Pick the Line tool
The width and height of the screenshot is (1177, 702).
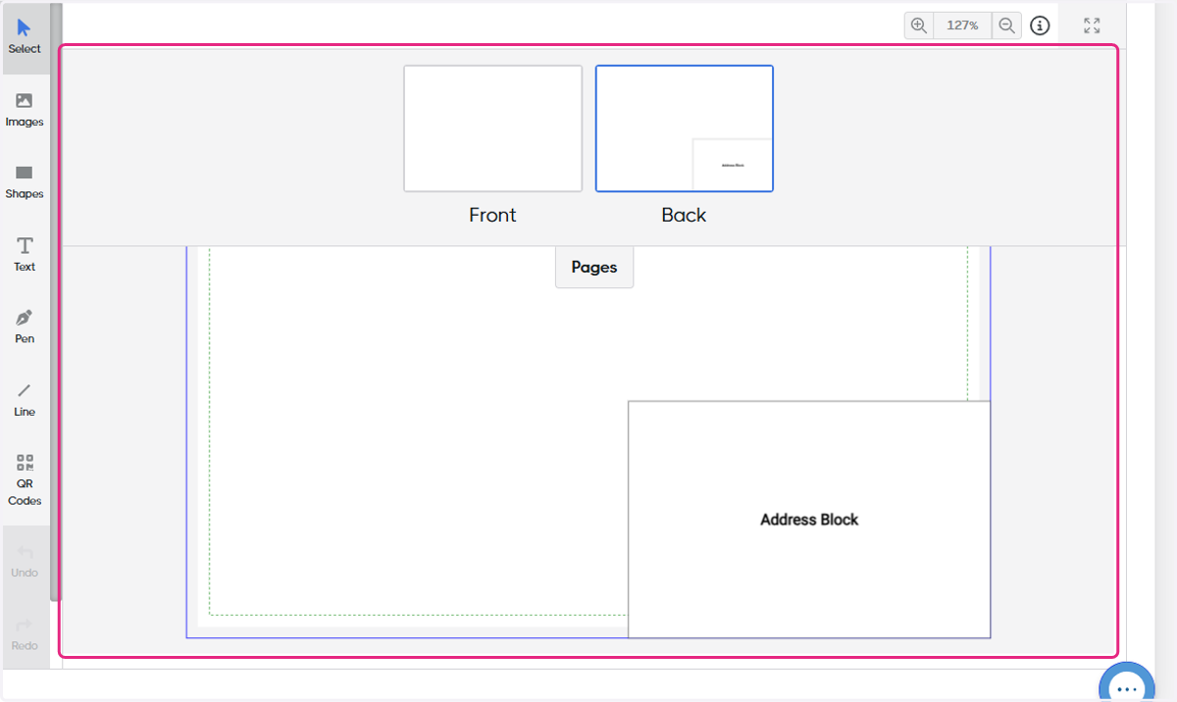[25, 400]
